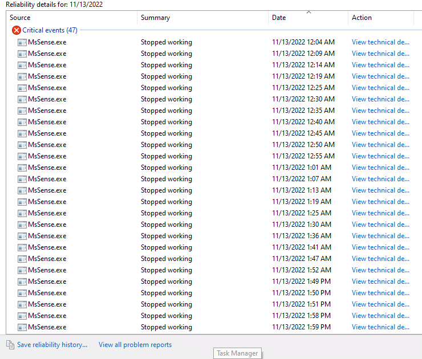The height and width of the screenshot is (359, 422).
Task: Click the MsSense.exe icon for 1:49 PM event
Action: click(22, 282)
